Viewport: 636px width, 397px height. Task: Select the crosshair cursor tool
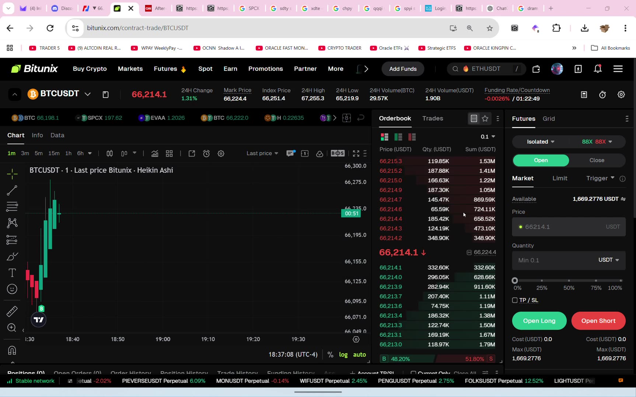[12, 174]
